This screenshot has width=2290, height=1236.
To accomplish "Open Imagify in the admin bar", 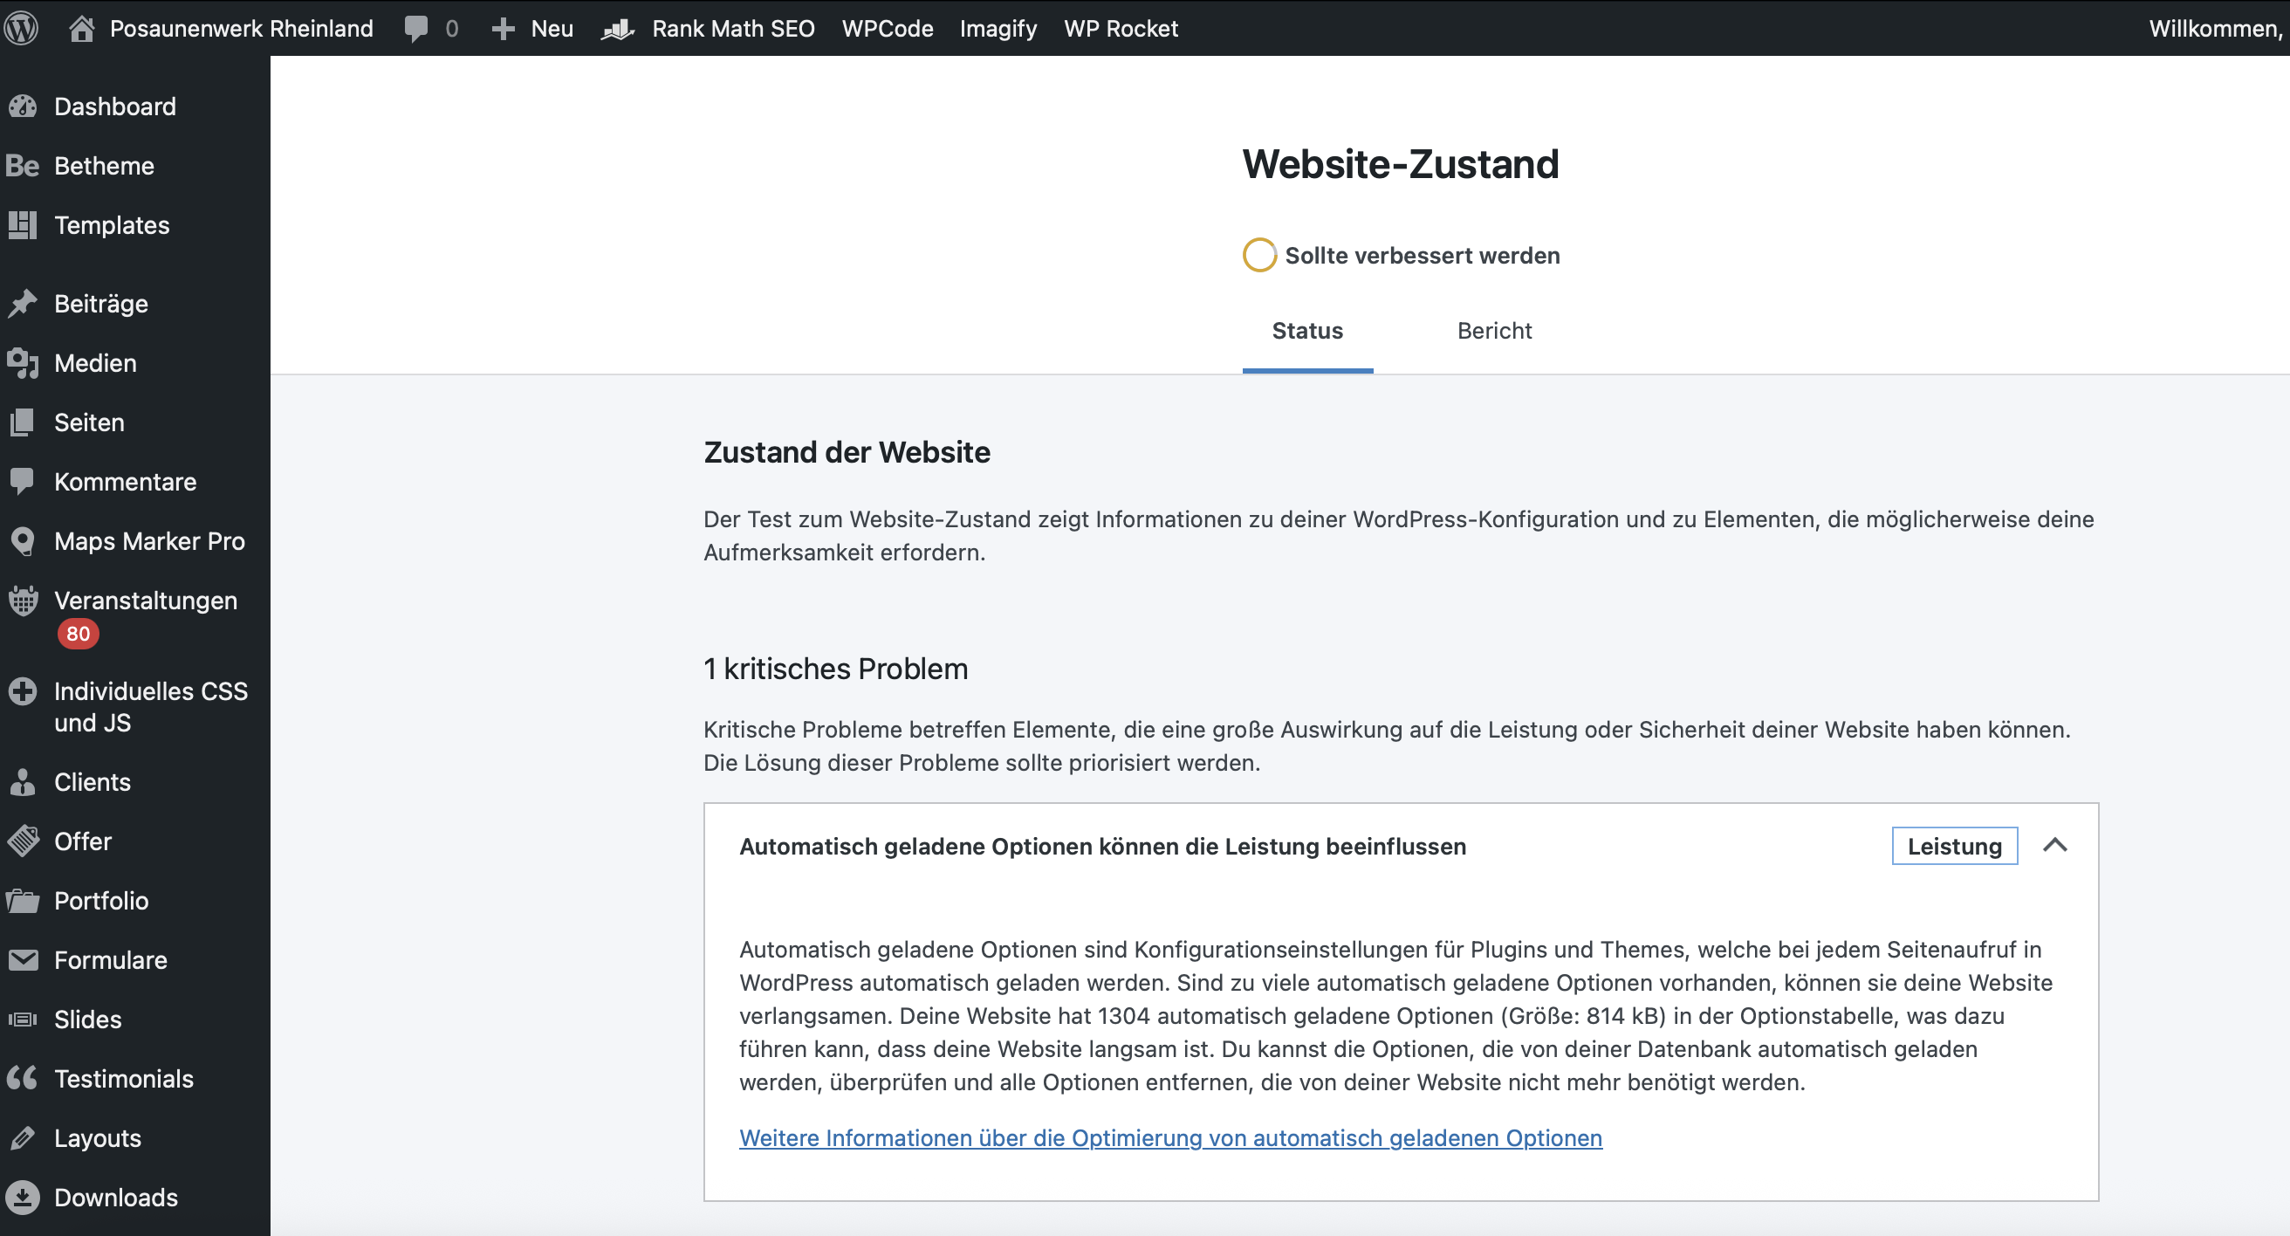I will (998, 29).
